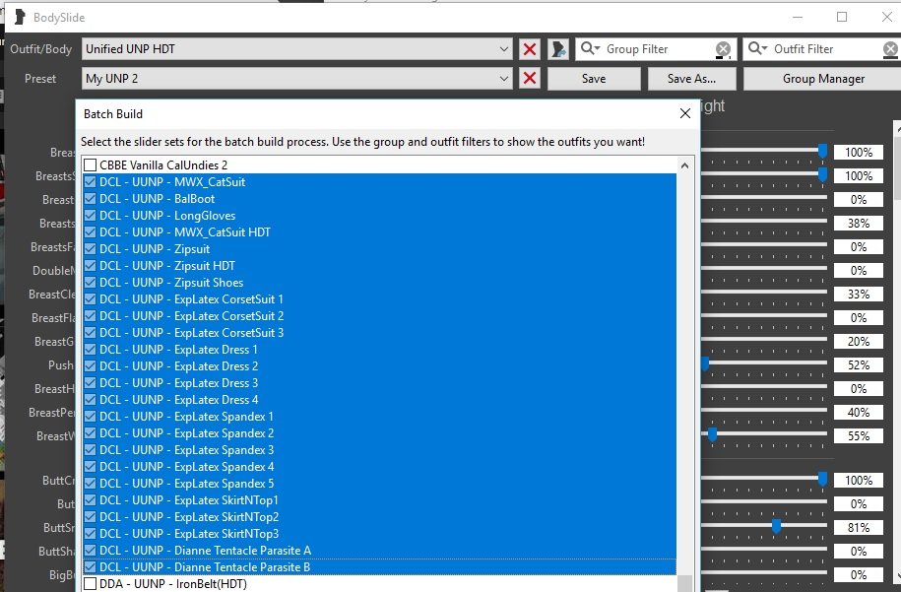The width and height of the screenshot is (901, 592).
Task: Uncheck DCL - UUNP - MWX_CatSuit
Action: (x=91, y=182)
